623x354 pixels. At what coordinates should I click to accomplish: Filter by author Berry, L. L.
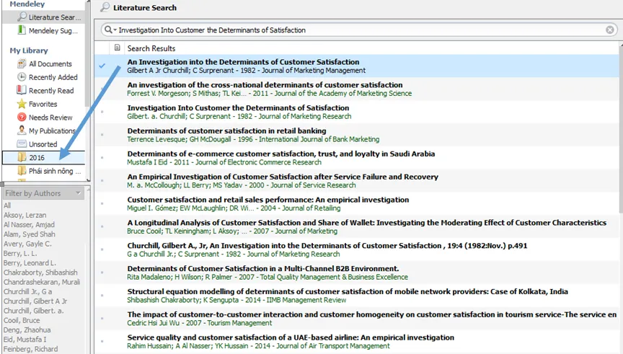20,253
